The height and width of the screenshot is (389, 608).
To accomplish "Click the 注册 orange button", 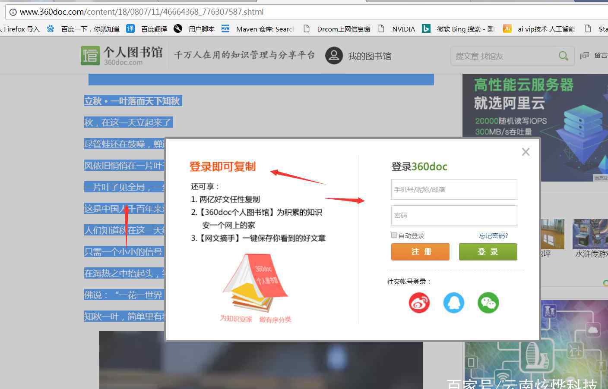I will coord(420,252).
